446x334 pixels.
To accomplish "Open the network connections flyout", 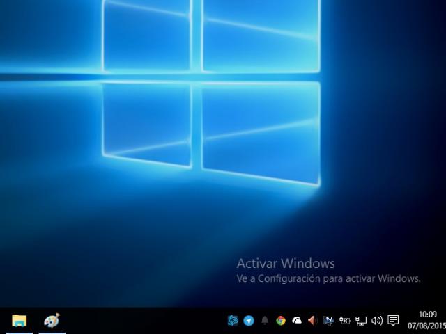I will tap(361, 321).
